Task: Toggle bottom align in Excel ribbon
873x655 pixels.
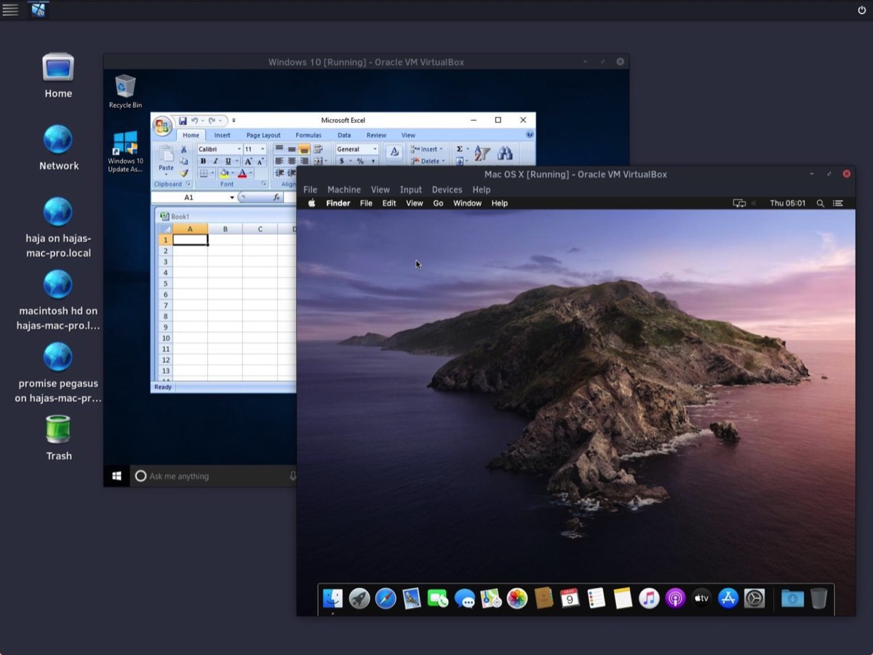Action: [304, 149]
